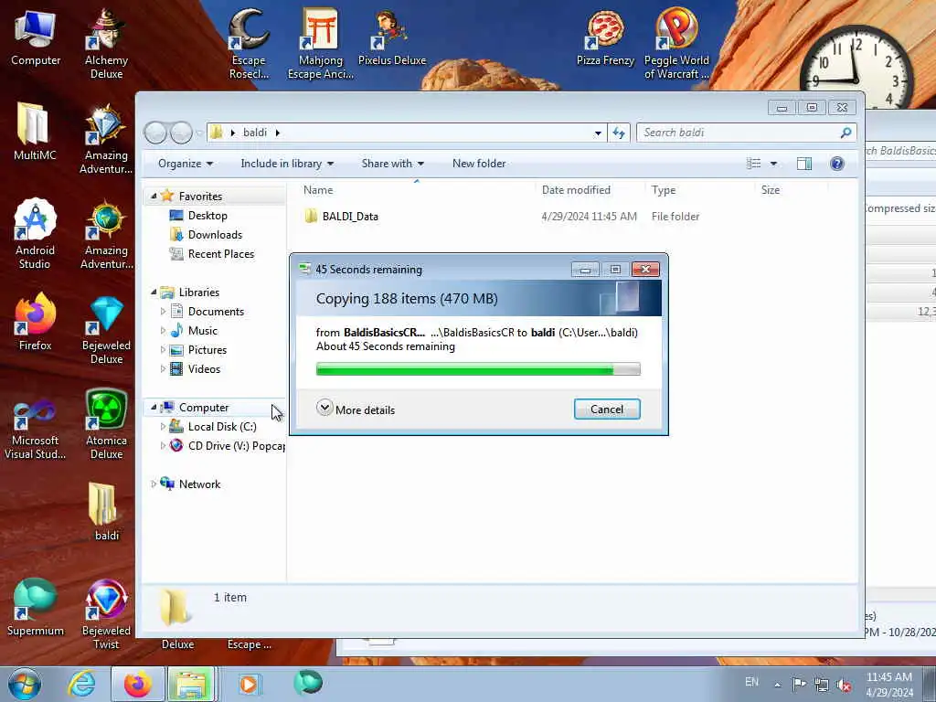The image size is (936, 702).
Task: Toggle the preview pane button
Action: [x=804, y=164]
